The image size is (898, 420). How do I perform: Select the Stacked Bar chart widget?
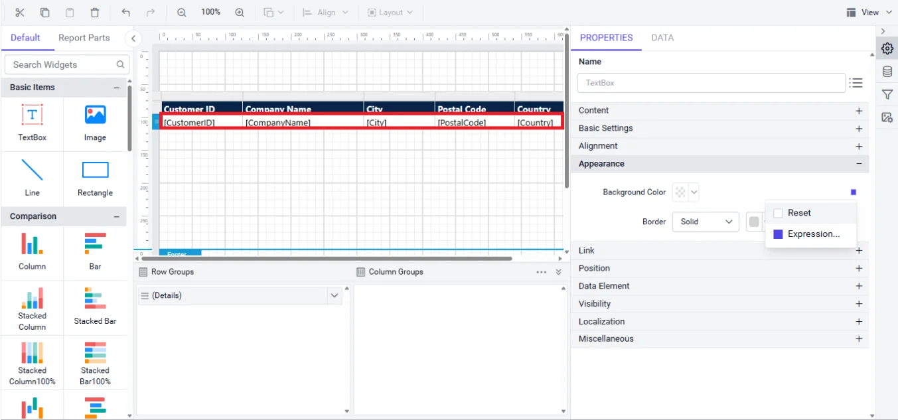pyautogui.click(x=95, y=307)
